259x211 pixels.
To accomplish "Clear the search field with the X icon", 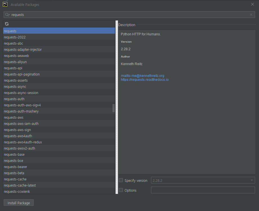I will tap(251, 15).
